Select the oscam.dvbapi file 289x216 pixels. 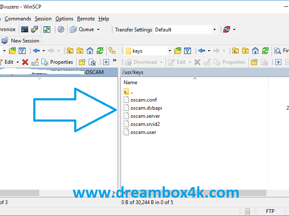[143, 108]
